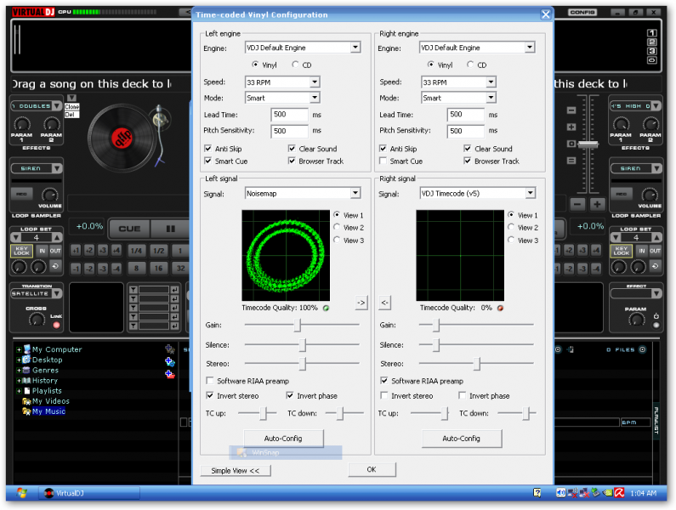Switch to Simple View
The width and height of the screenshot is (676, 510).
pos(236,471)
